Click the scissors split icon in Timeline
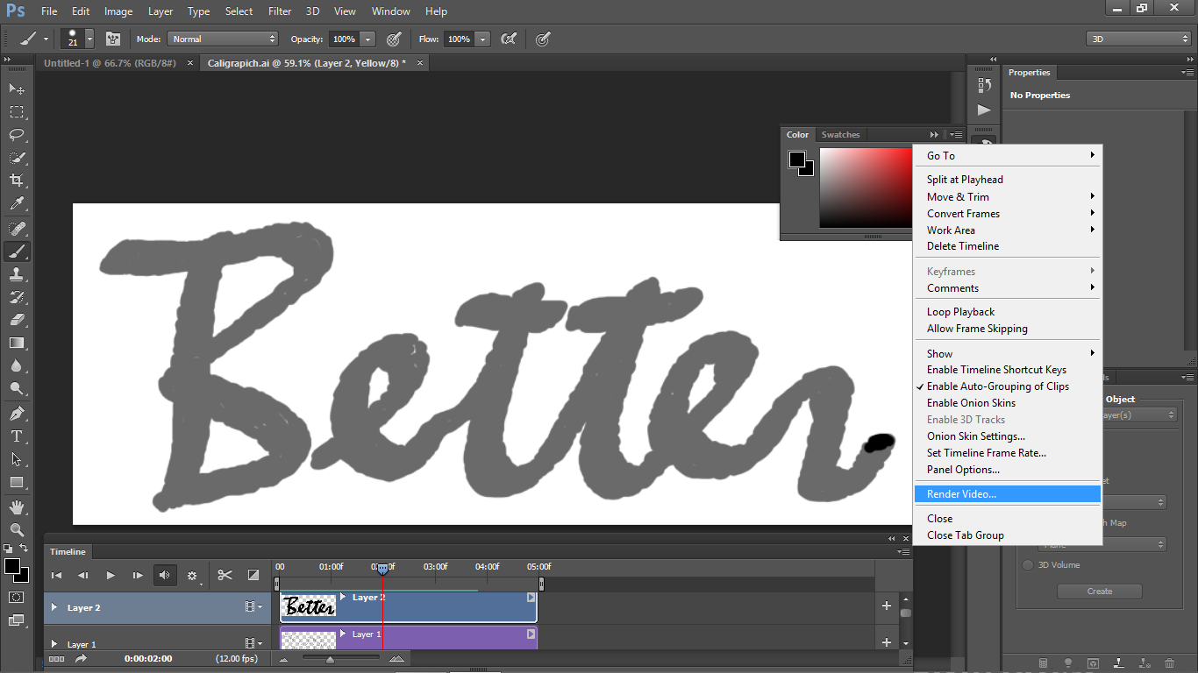Image resolution: width=1198 pixels, height=673 pixels. pos(225,575)
